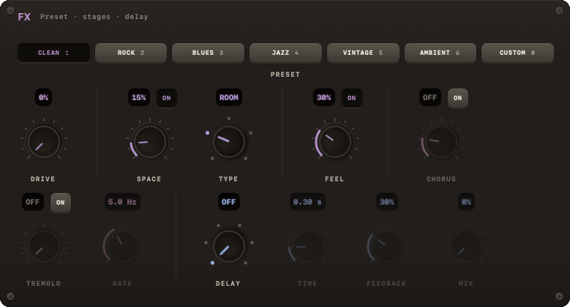Screen dimensions: 570x307
Task: Click the FEEDBACK 30% value readout
Action: point(387,202)
